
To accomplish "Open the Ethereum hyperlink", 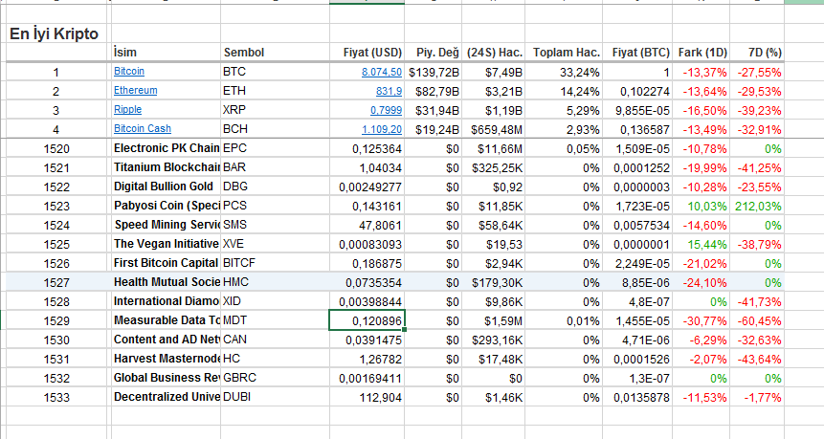I will coord(136,90).
